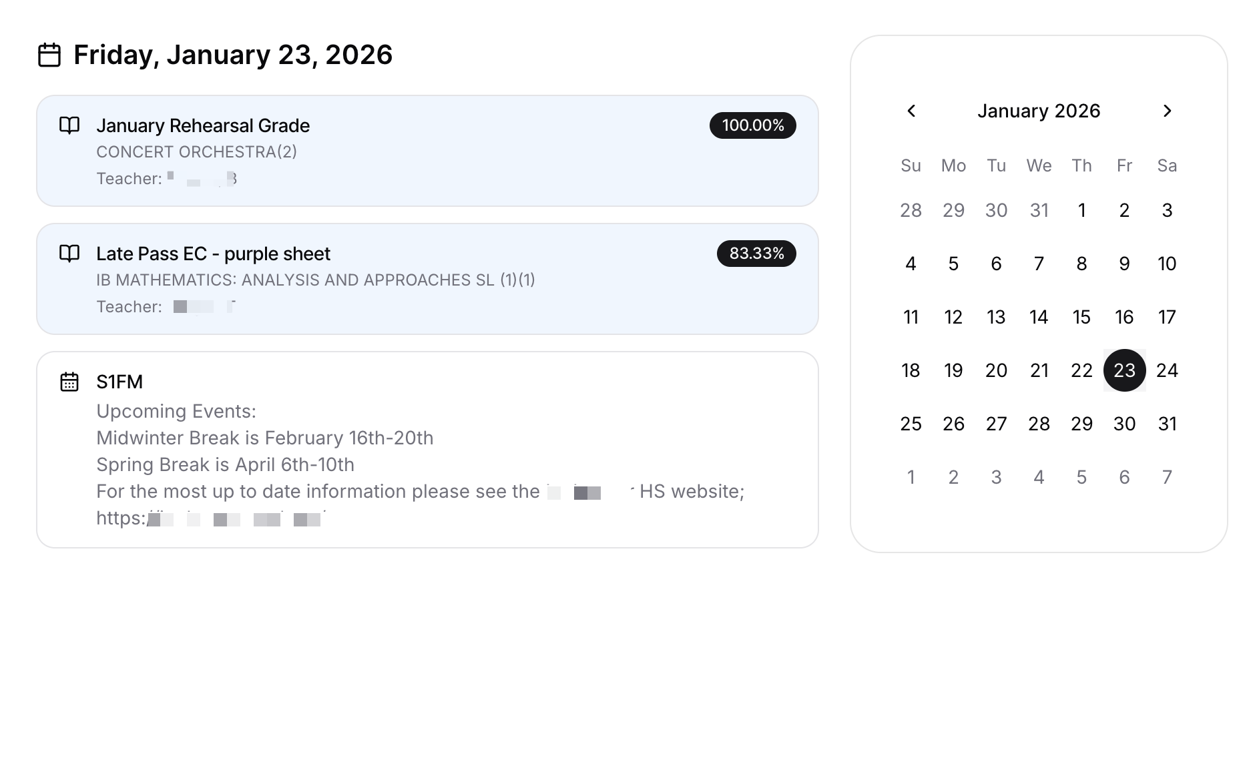Viewport: 1251px width, 778px height.
Task: Click the calendar icon beside the date heading
Action: point(49,55)
